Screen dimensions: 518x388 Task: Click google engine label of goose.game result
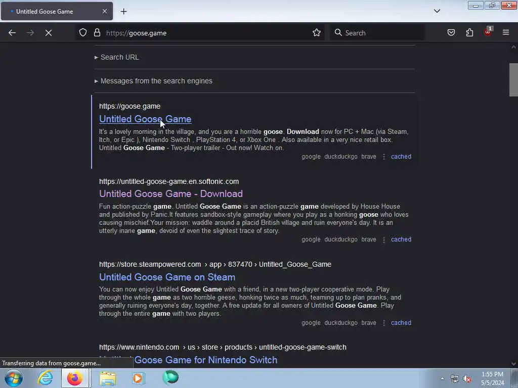coord(311,157)
